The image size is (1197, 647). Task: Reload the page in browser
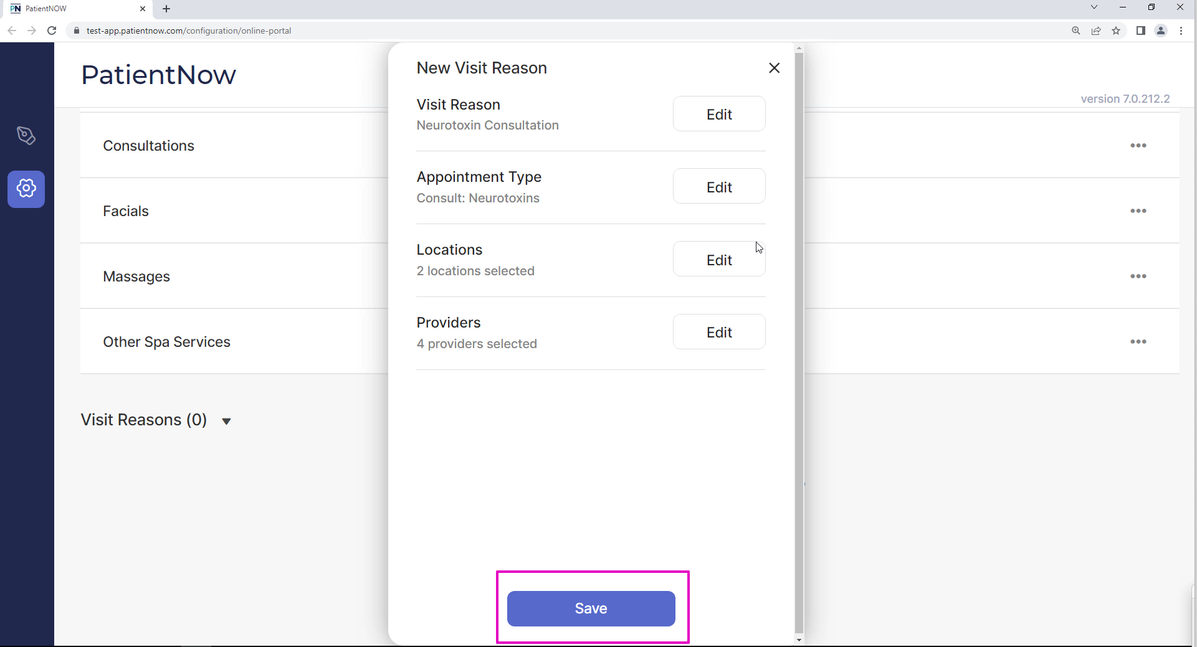(x=52, y=31)
